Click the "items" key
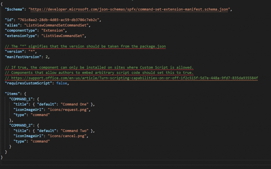 (x=12, y=94)
